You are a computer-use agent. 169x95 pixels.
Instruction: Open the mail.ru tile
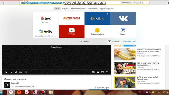point(97,18)
